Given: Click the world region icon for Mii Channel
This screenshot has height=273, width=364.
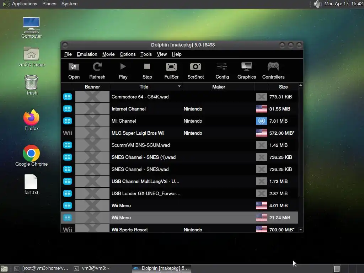Looking at the screenshot, I should (261, 121).
